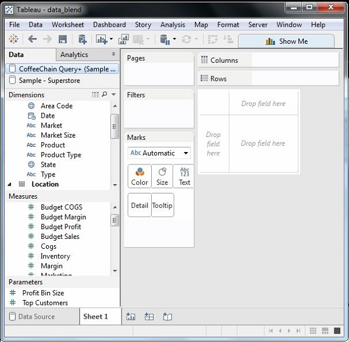Click the add new data source icon

tap(82, 40)
